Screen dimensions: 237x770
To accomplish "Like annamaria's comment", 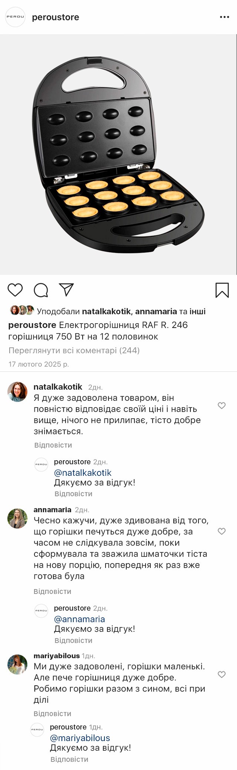I will pyautogui.click(x=221, y=531).
